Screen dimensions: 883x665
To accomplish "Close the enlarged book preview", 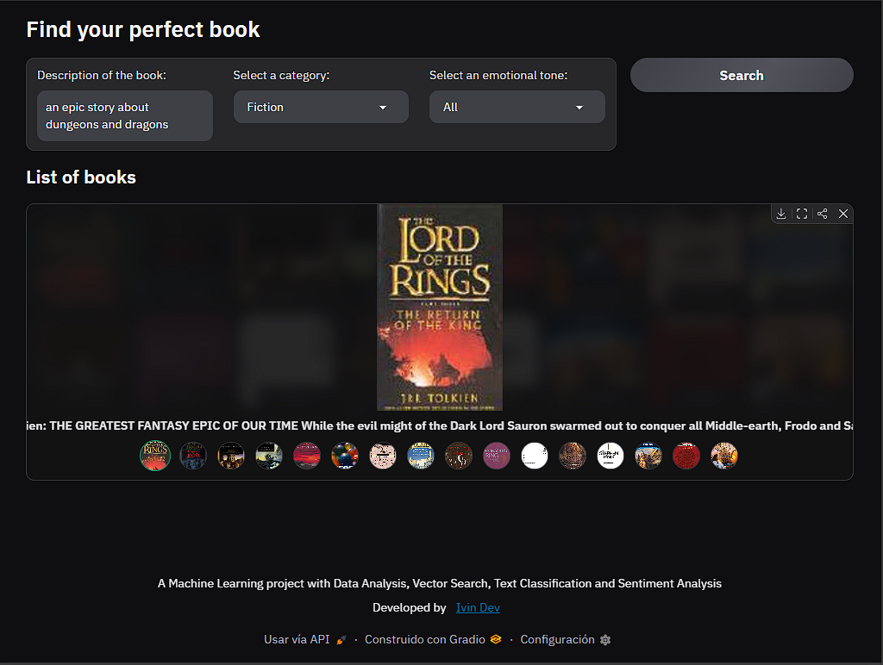I will 843,214.
